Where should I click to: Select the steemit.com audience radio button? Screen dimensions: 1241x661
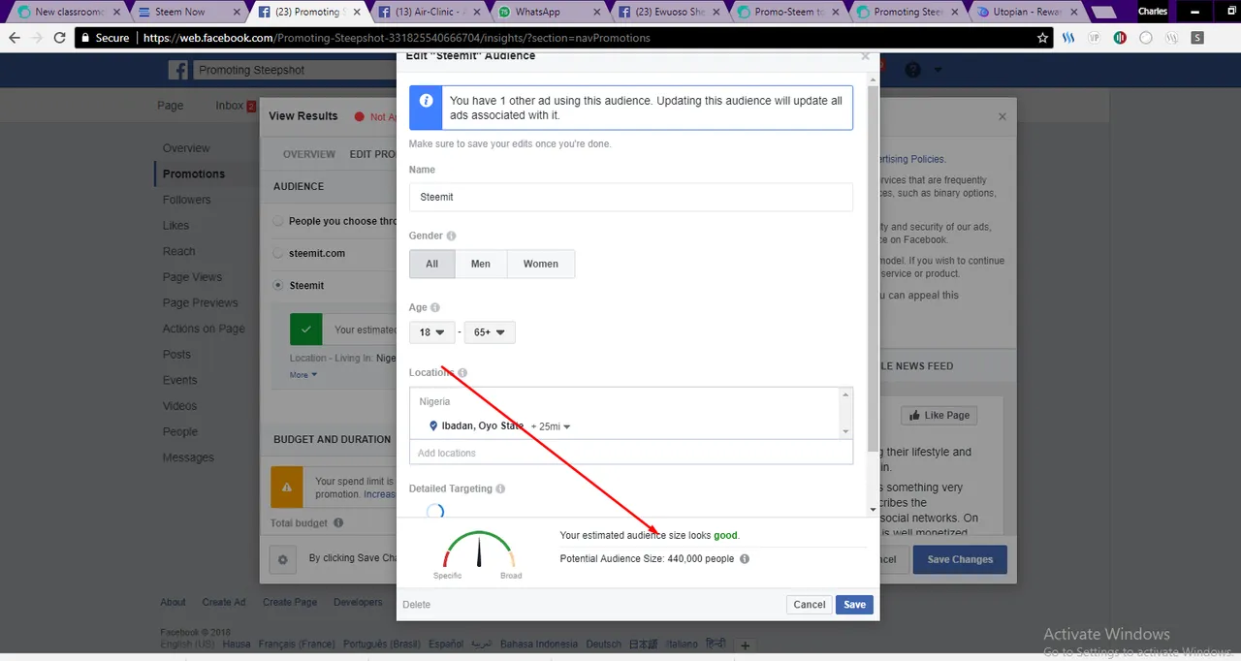click(x=279, y=253)
